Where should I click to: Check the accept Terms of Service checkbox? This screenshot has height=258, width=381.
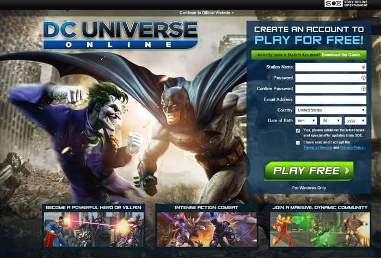(x=298, y=142)
